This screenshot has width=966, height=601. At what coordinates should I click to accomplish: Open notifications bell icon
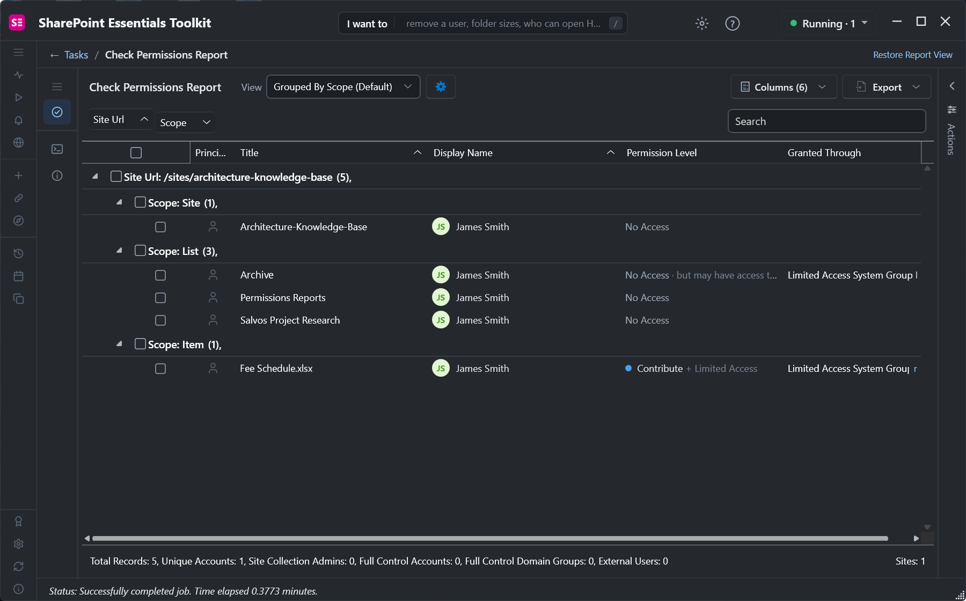pos(18,120)
